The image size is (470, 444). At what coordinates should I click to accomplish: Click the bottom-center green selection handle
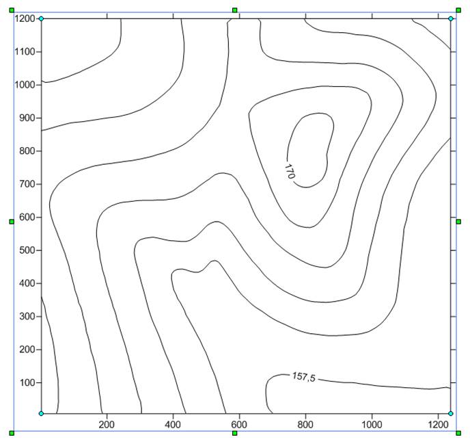tap(235, 433)
